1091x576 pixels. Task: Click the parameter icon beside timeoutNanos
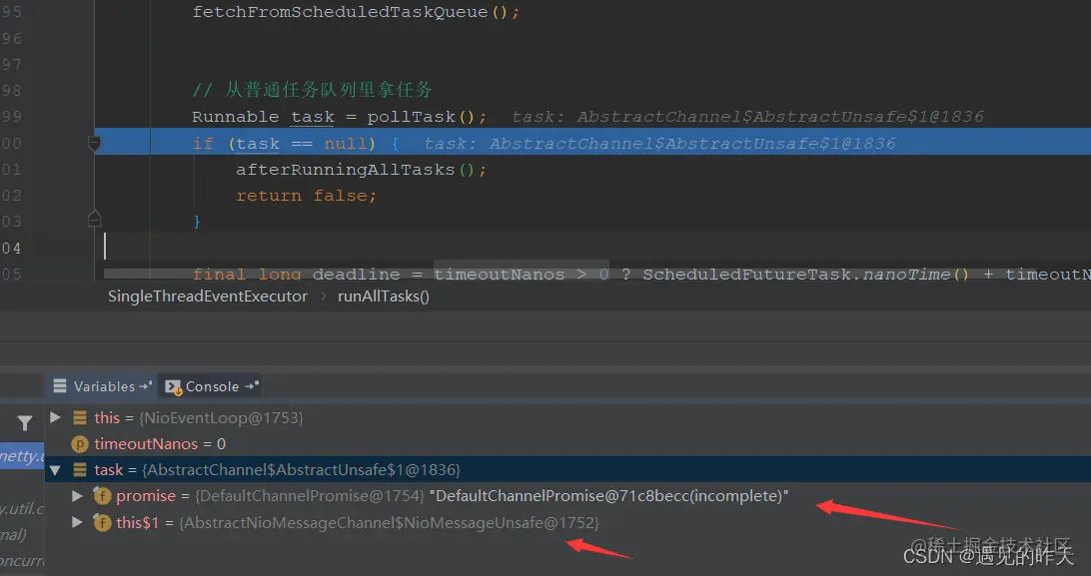point(80,444)
